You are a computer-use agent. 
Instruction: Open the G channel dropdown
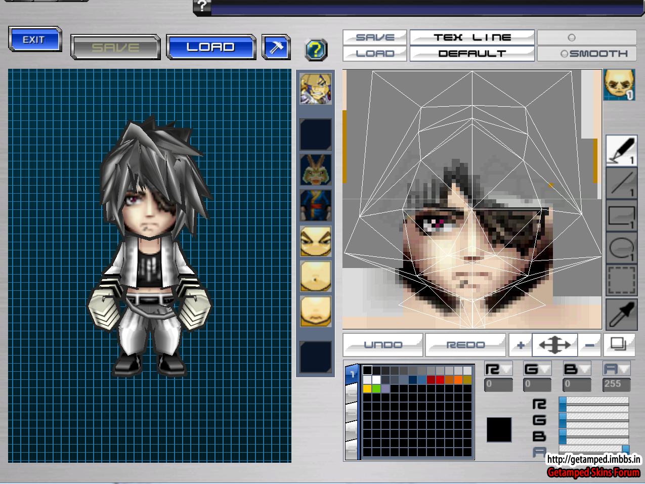pyautogui.click(x=537, y=369)
